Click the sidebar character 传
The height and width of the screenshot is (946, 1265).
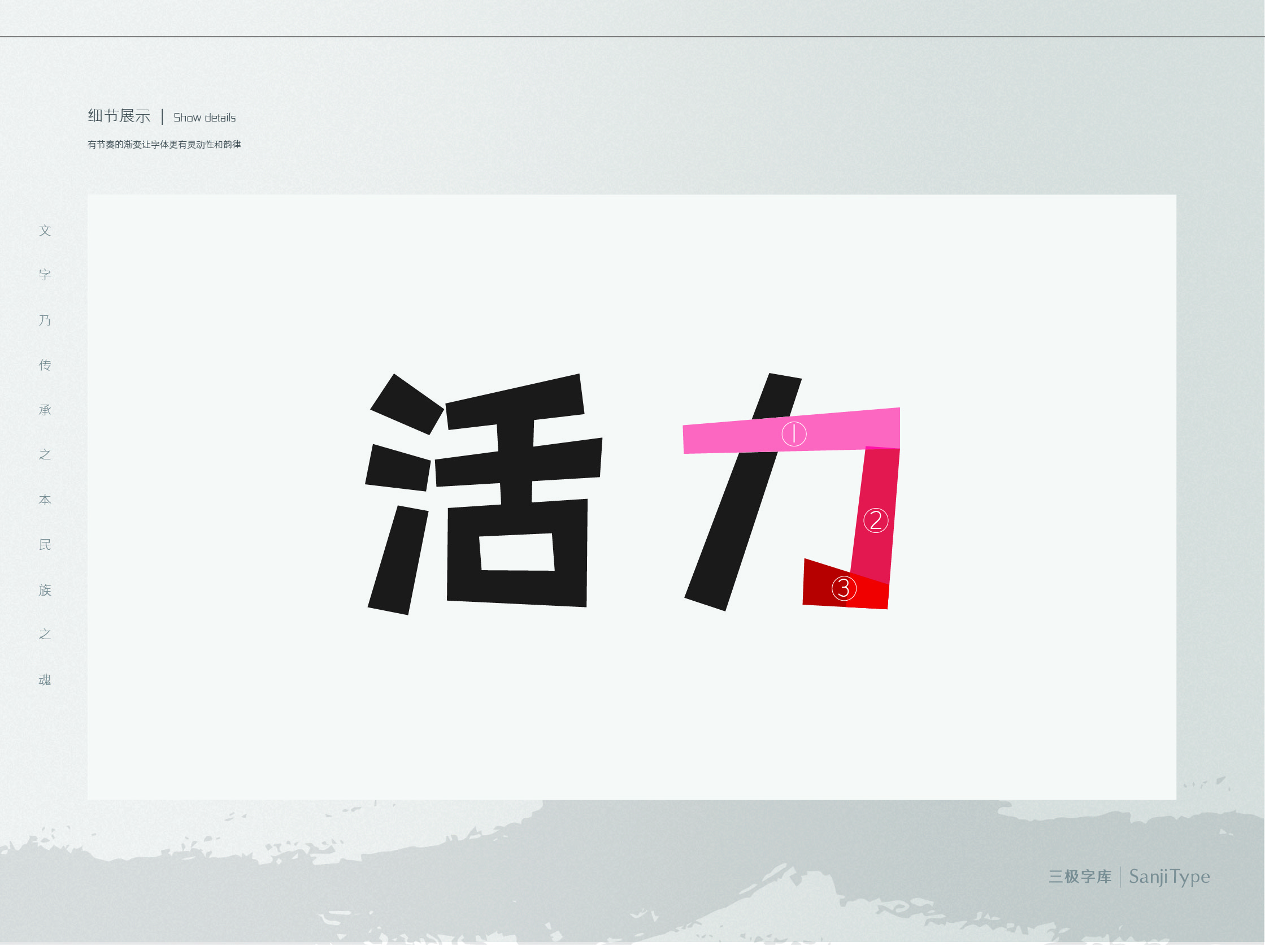tap(45, 365)
